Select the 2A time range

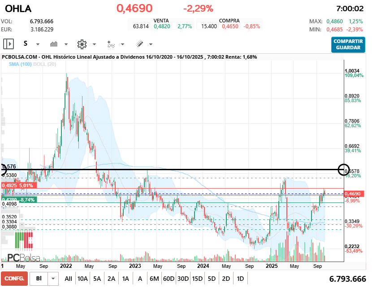click(111, 279)
